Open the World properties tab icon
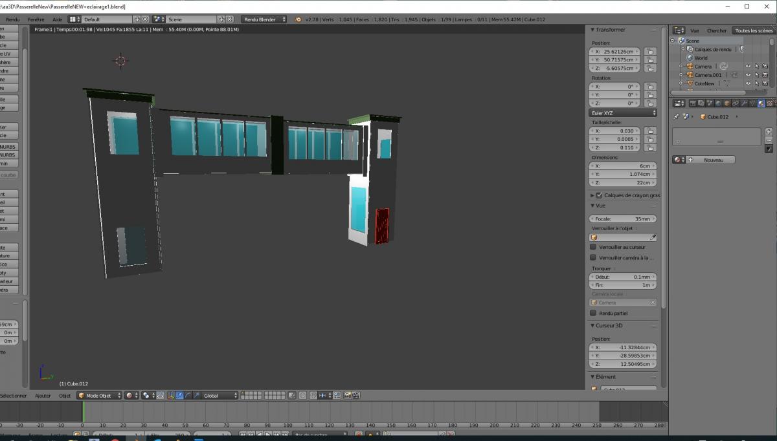The width and height of the screenshot is (777, 441). pyautogui.click(x=718, y=103)
